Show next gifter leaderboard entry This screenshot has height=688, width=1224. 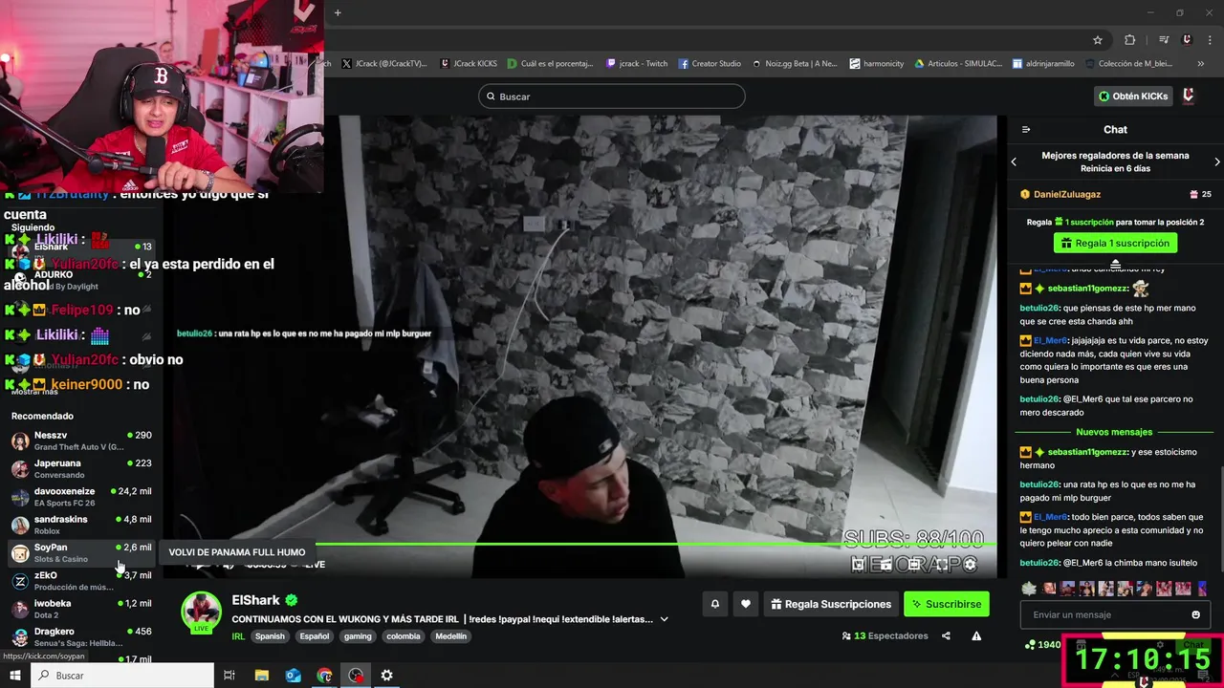point(1216,161)
